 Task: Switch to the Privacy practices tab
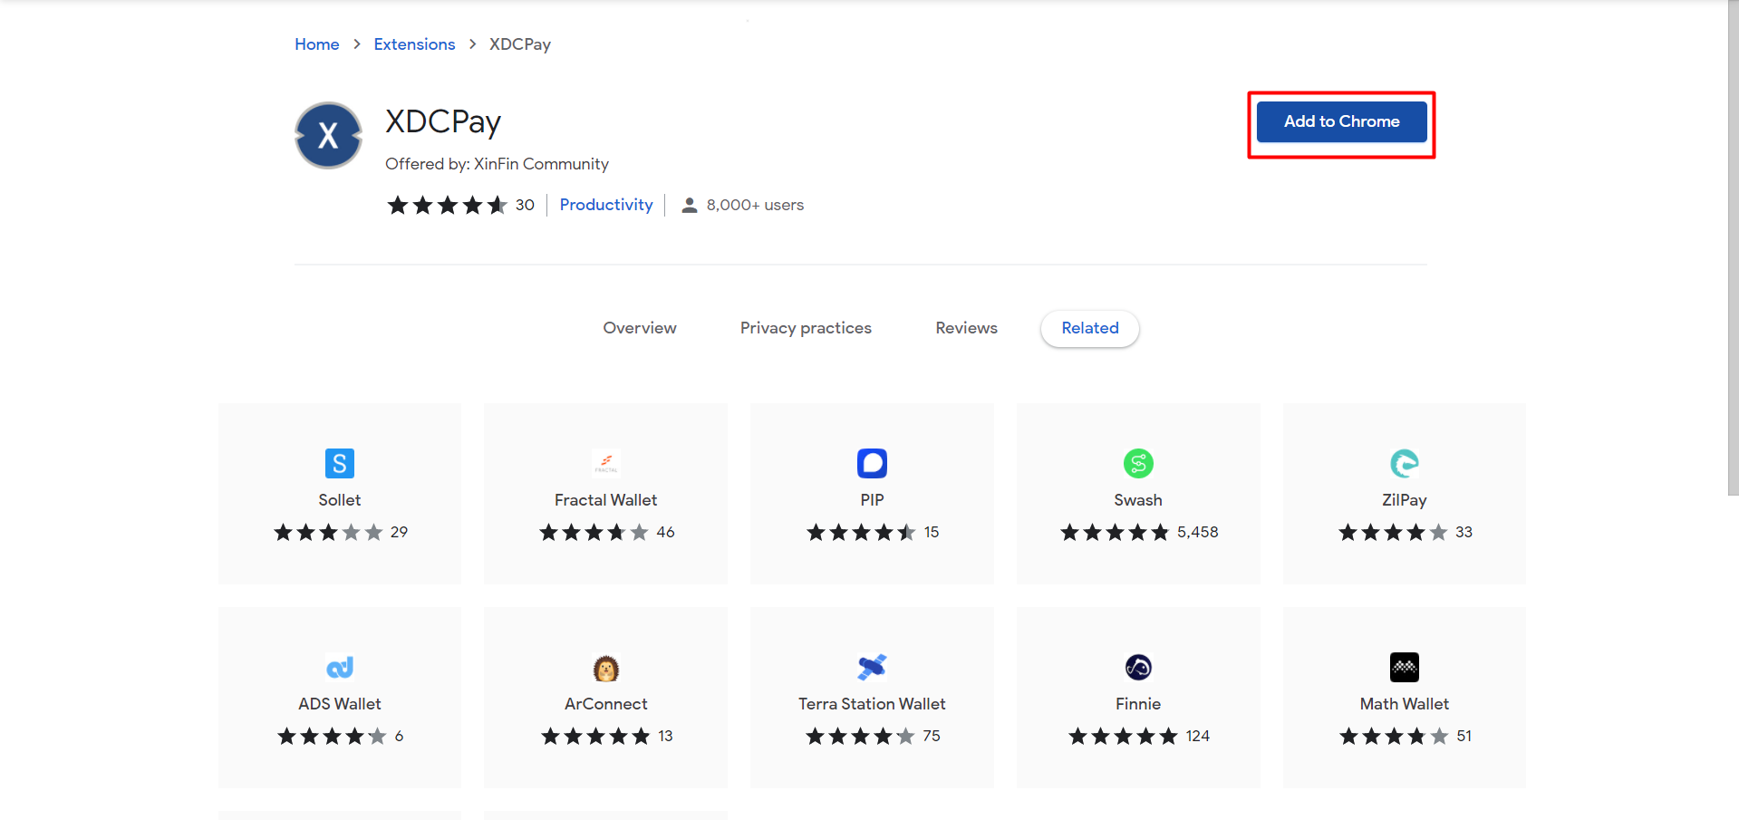[x=806, y=328]
